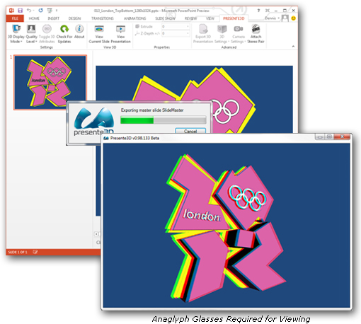Viewport: 361px width, 324px height.
Task: Switch to the SLIDE SHOW tab
Action: (x=165, y=18)
